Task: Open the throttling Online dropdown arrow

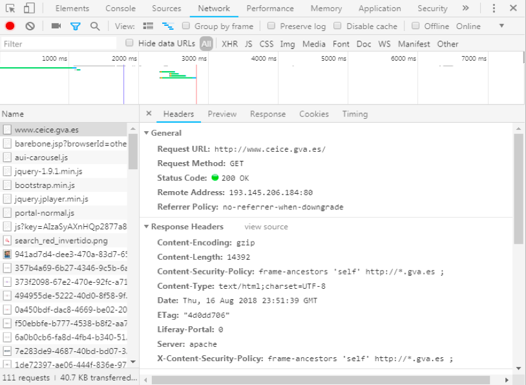Action: [x=501, y=26]
